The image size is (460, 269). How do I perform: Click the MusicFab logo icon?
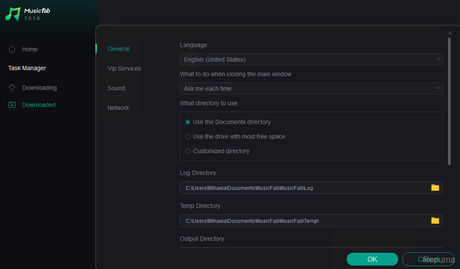[x=13, y=14]
